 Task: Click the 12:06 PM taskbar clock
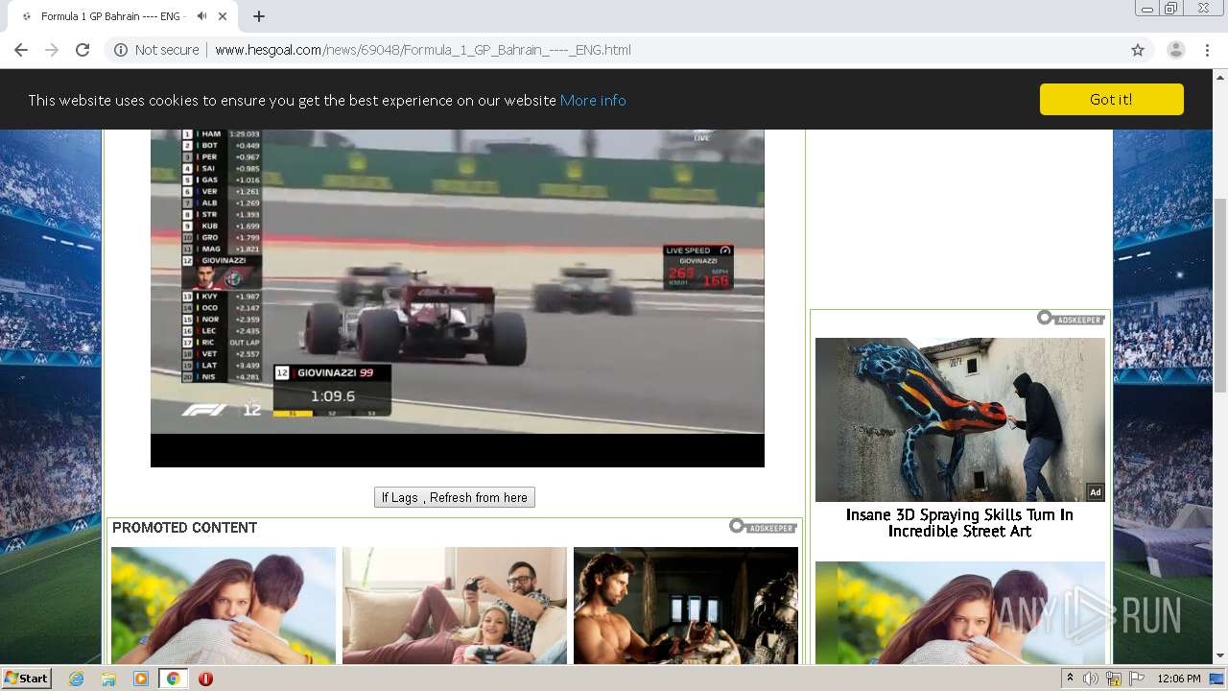(1179, 679)
